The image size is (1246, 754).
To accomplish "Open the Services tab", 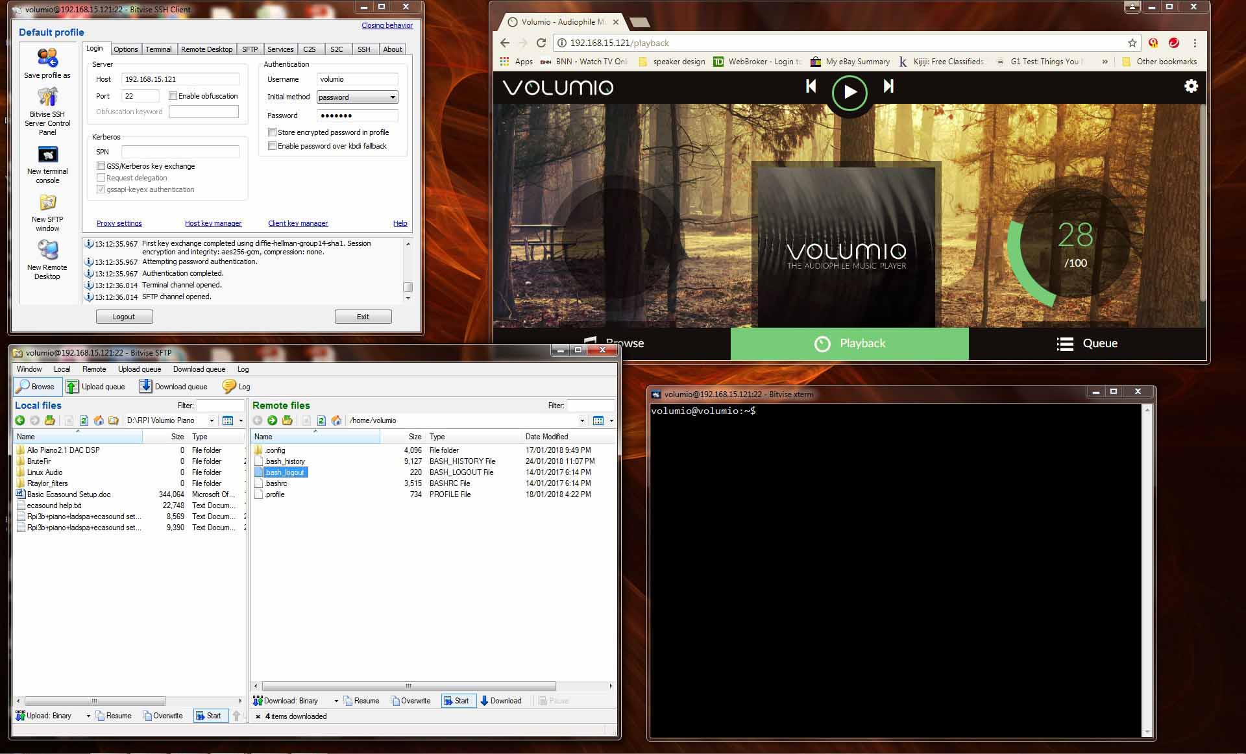I will 280,49.
